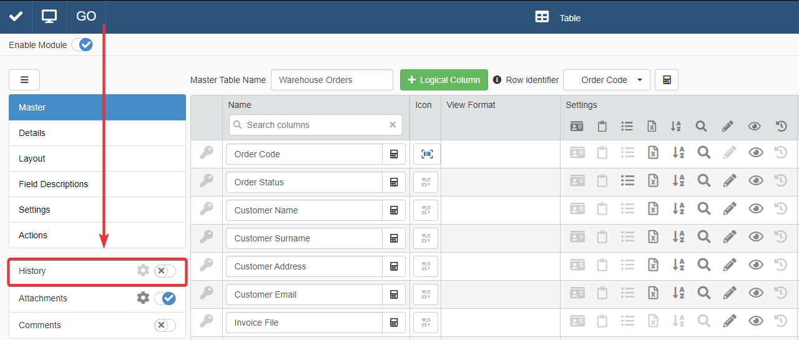This screenshot has width=799, height=340.
Task: Open the Row identifier Order Code dropdown
Action: (x=606, y=80)
